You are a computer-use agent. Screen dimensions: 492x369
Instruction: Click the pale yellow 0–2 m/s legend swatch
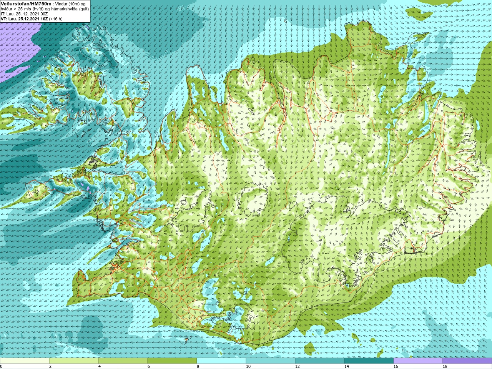pyautogui.click(x=25, y=361)
